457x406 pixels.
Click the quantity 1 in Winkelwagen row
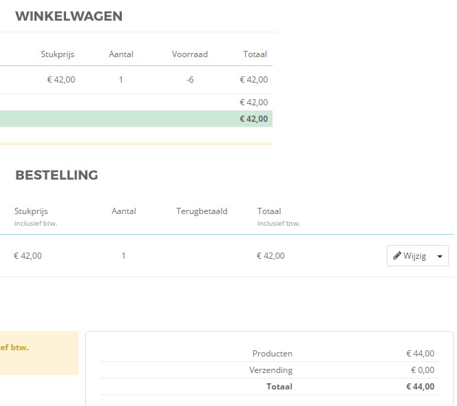tap(121, 80)
